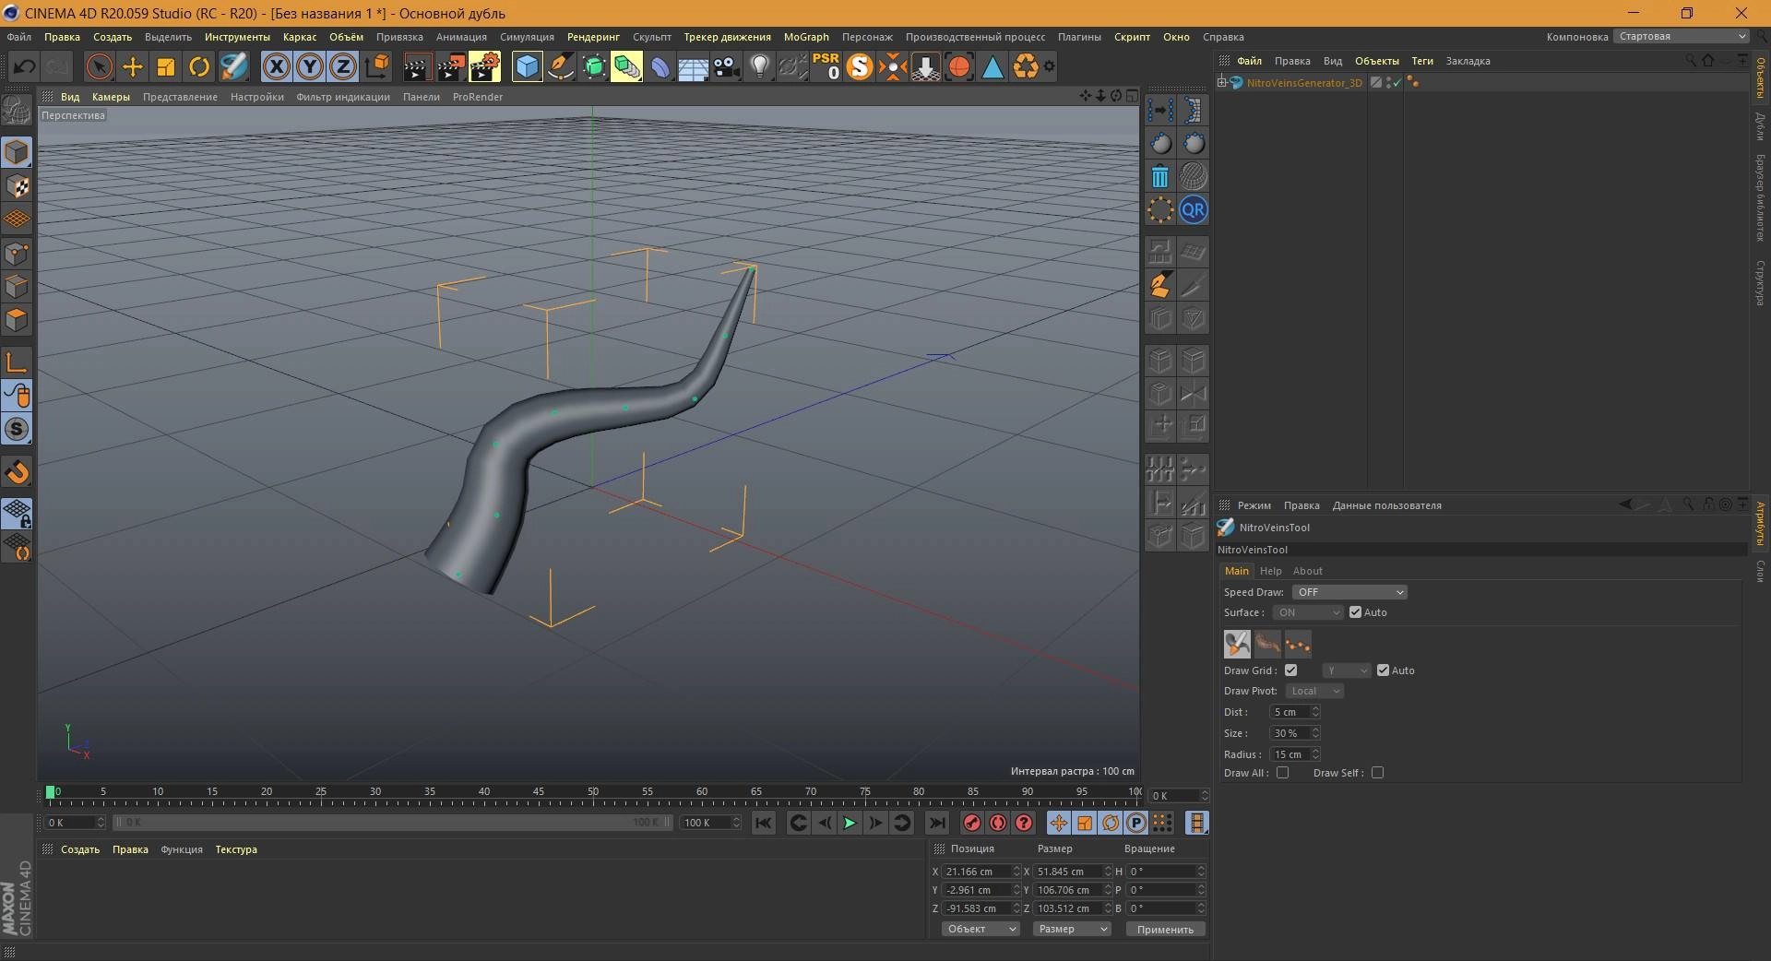Select the Scale tool
The width and height of the screenshot is (1771, 961).
click(x=166, y=66)
